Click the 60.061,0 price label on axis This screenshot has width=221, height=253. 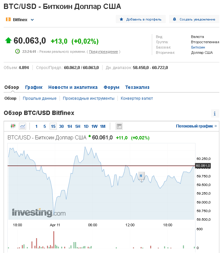click(x=203, y=166)
